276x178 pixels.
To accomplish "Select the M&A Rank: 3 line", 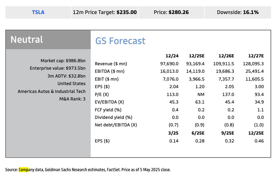I will [72, 99].
